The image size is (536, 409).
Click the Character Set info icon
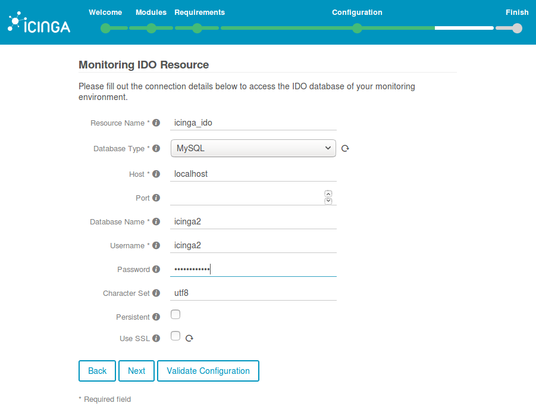[x=156, y=293]
